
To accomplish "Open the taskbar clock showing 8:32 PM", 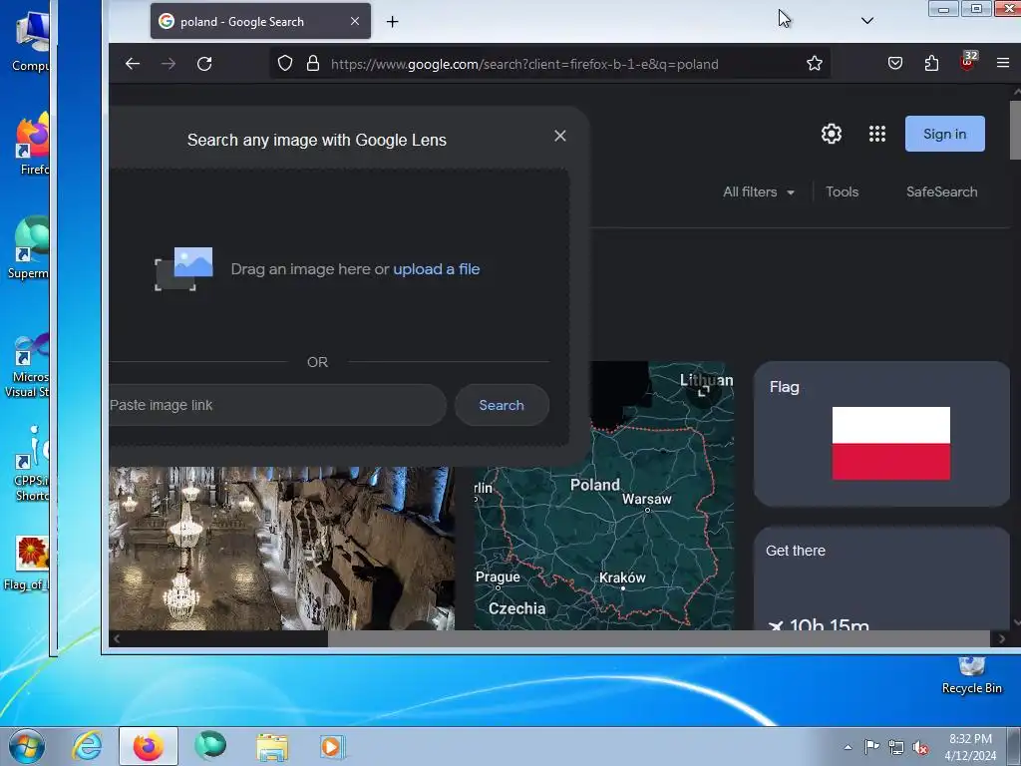I will pyautogui.click(x=970, y=747).
